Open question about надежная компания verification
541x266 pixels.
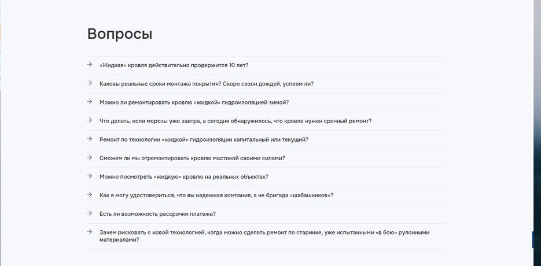(x=216, y=195)
